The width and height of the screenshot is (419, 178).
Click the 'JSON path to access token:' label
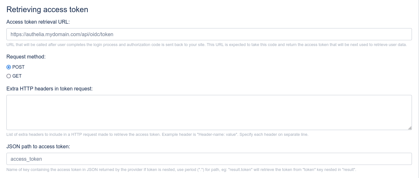38,146
